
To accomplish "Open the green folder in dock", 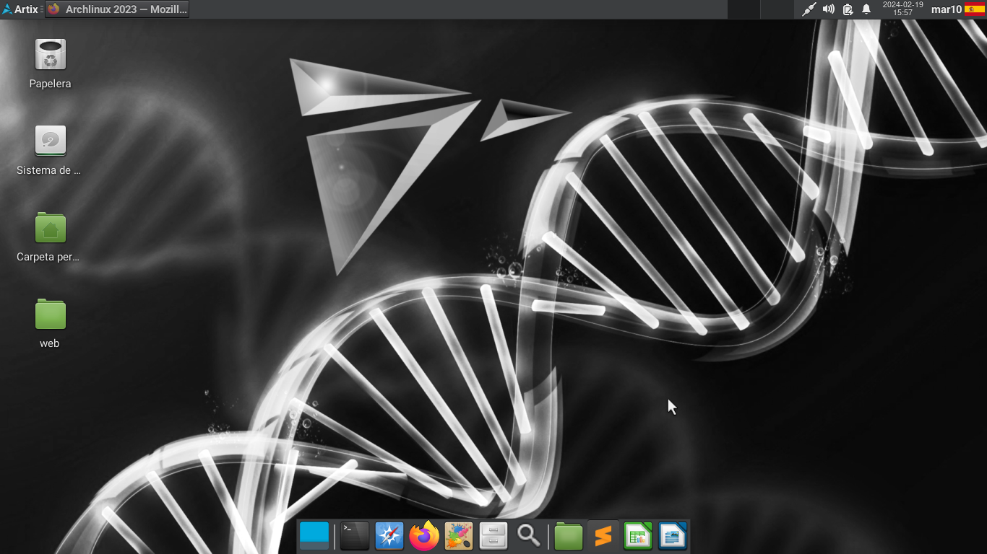I will (569, 537).
